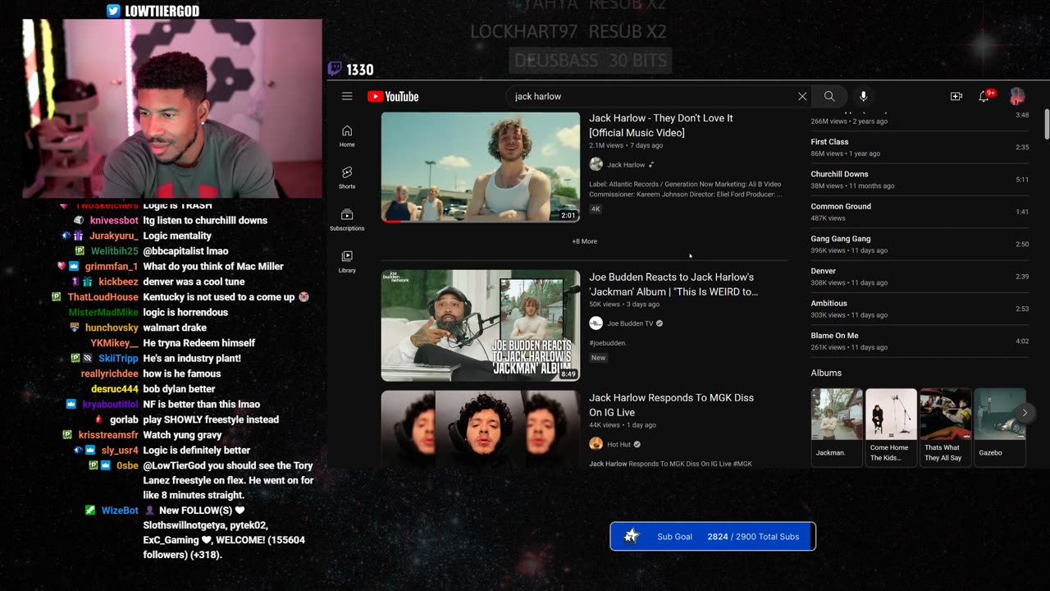Open the 'Thats What They All Say' album

(x=945, y=415)
